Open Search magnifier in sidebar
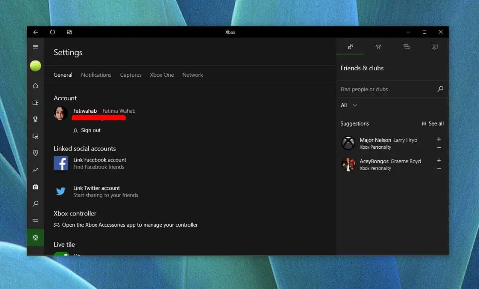 [x=36, y=203]
